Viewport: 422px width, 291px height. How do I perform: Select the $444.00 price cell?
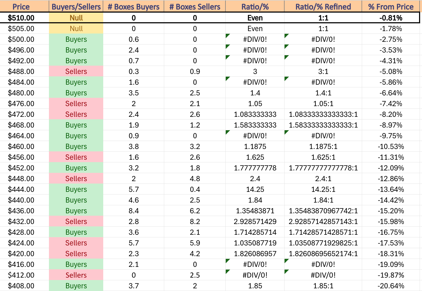(x=24, y=189)
